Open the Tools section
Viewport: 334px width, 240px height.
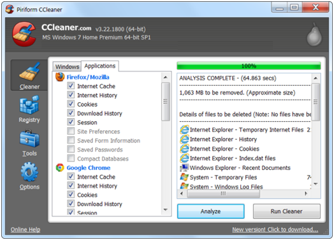29,143
